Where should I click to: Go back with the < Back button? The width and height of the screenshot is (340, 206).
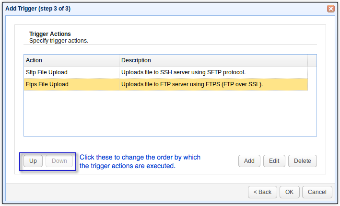click(262, 192)
